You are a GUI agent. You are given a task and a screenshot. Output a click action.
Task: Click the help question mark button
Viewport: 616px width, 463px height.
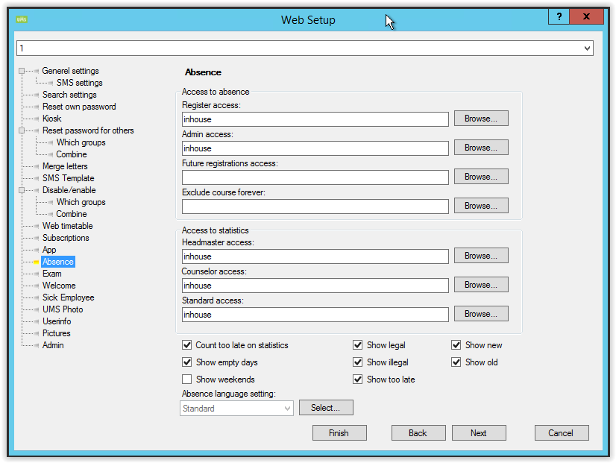coord(559,16)
